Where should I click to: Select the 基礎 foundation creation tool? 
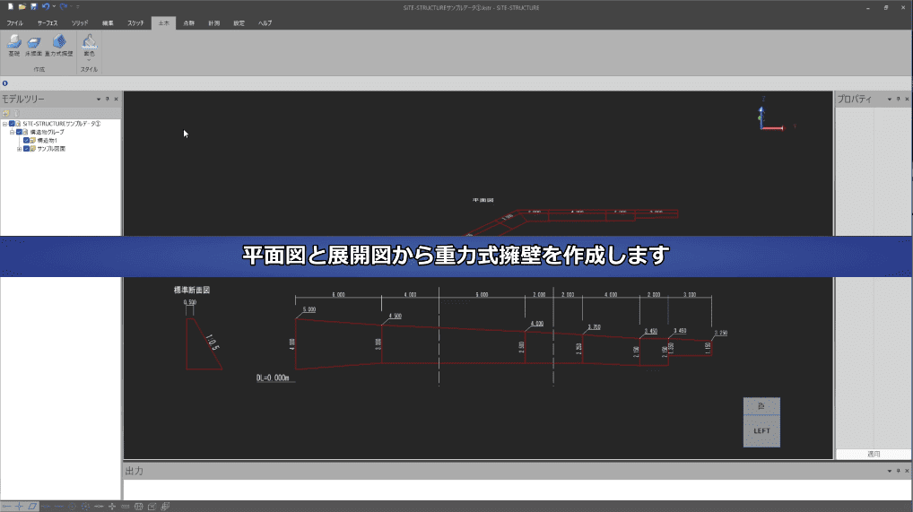(14, 46)
